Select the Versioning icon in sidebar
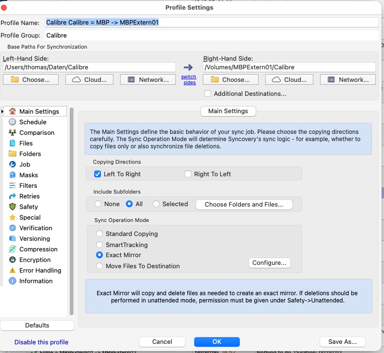The height and width of the screenshot is (353, 384). [x=12, y=239]
